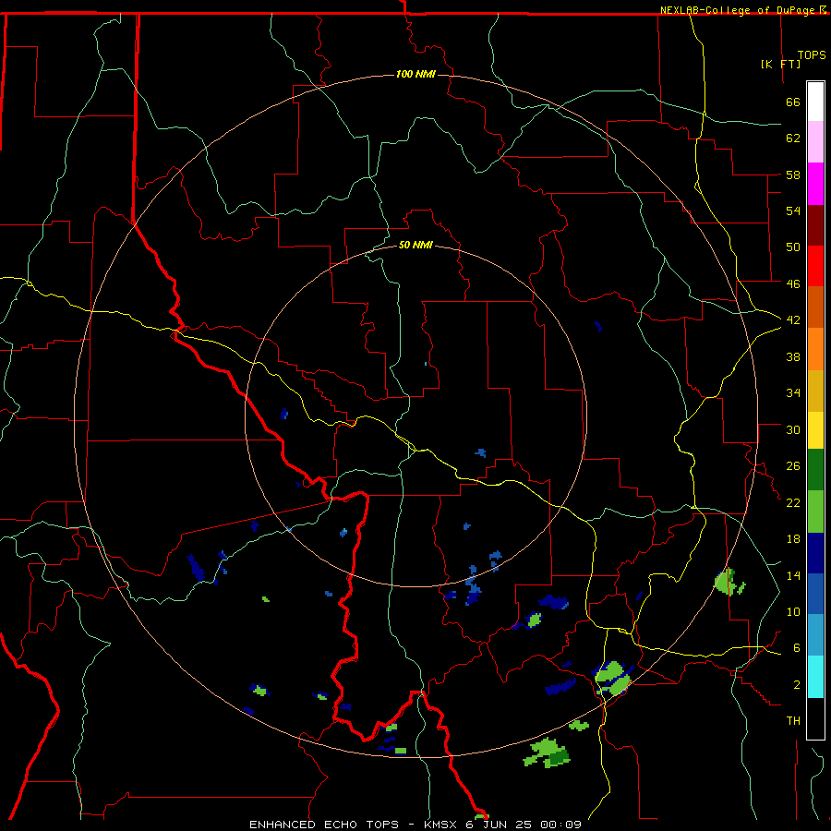Pick the gold mustard legend swatch
The image size is (831, 831).
tap(815, 391)
